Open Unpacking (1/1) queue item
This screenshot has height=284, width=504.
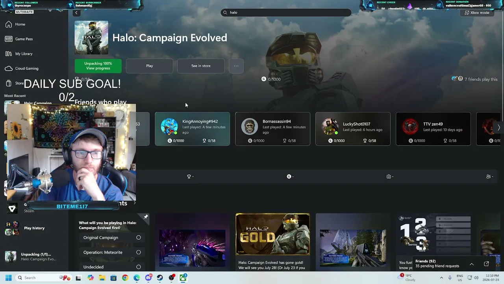33,257
